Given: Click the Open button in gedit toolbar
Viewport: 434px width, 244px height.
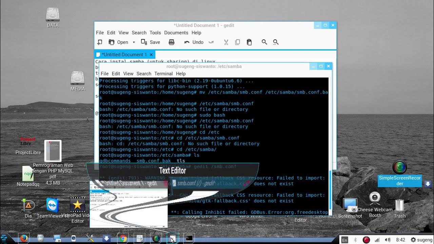Looking at the screenshot, I should click(x=118, y=42).
